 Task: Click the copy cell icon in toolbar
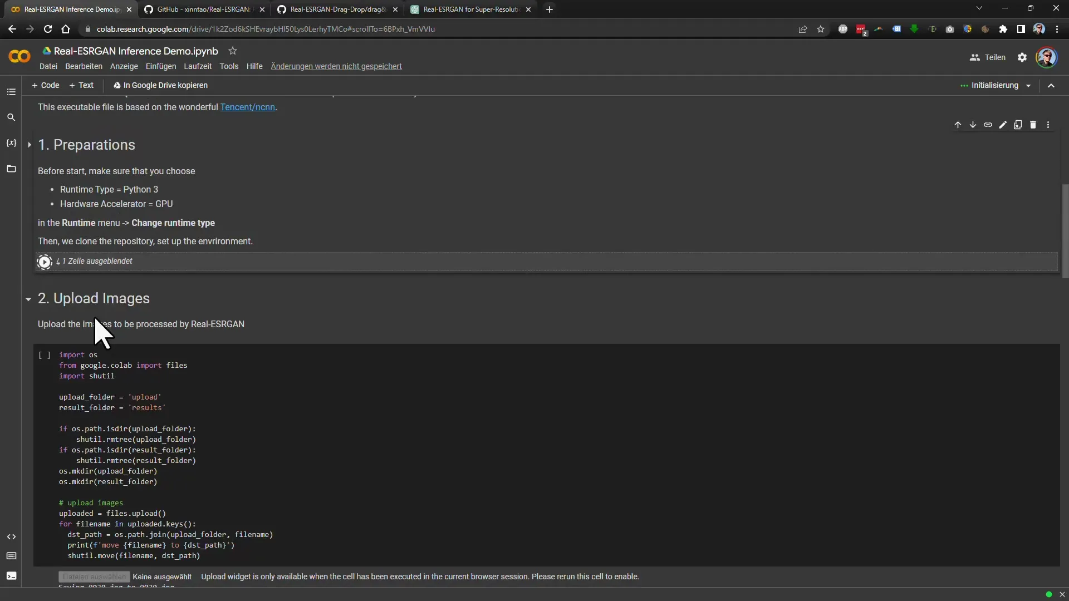click(x=1018, y=125)
